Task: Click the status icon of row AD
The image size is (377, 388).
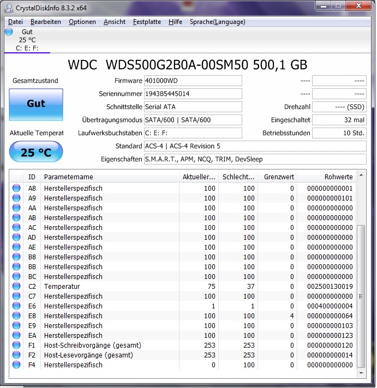Action: pyautogui.click(x=16, y=237)
